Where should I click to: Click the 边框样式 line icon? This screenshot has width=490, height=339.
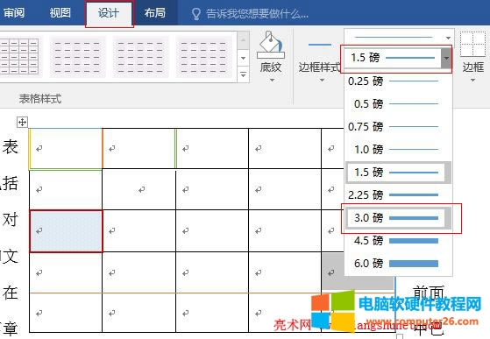(x=319, y=45)
